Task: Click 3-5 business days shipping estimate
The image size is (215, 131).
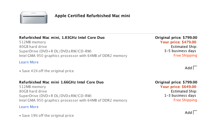Action: click(180, 51)
